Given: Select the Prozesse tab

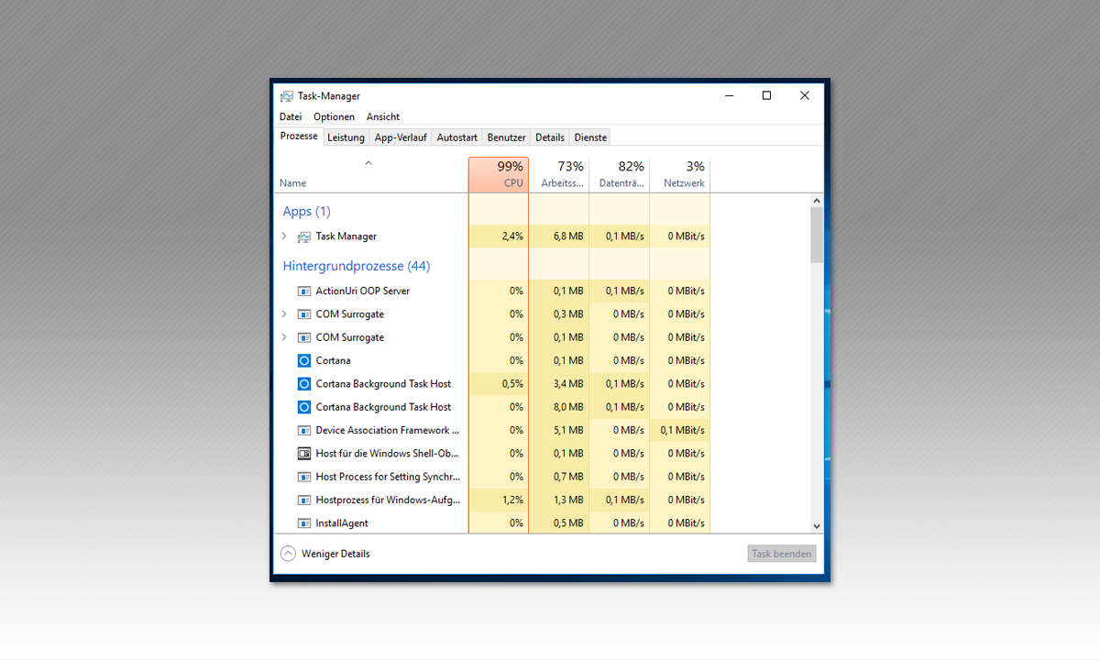Looking at the screenshot, I should pos(299,136).
